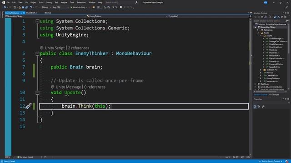The width and height of the screenshot is (291, 163).
Task: Collapse the Update method block
Action: point(37,92)
